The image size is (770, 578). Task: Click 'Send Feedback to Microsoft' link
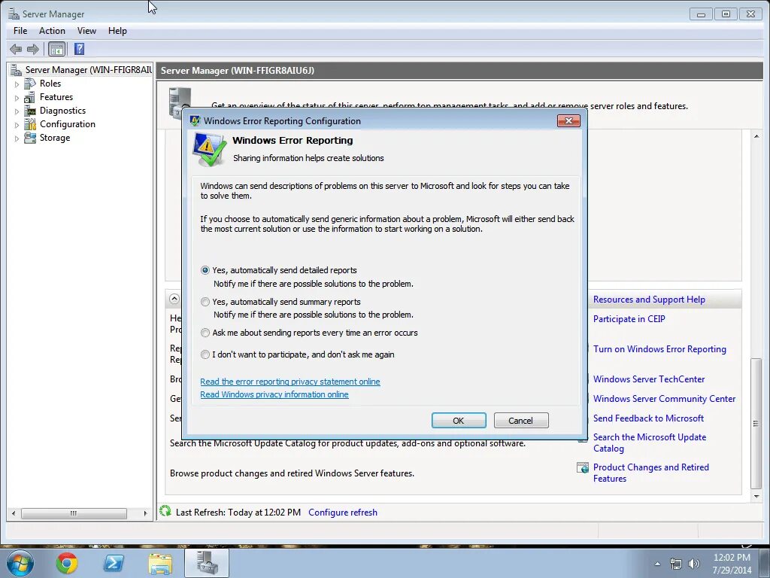(648, 418)
